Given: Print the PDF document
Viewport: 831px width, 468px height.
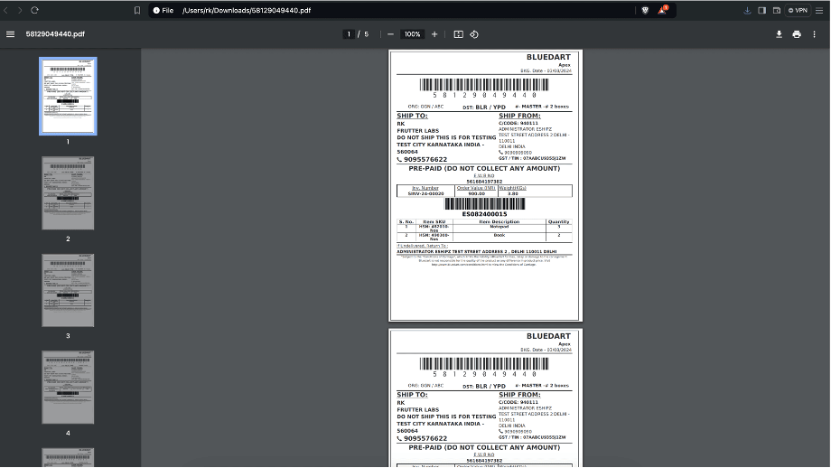Looking at the screenshot, I should point(797,34).
